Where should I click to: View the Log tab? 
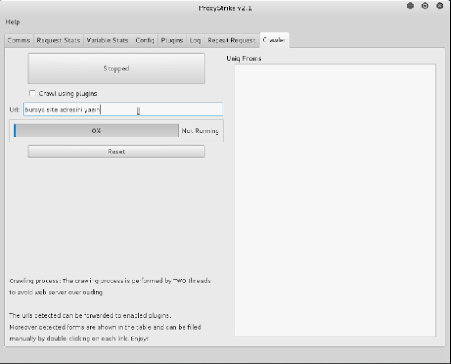(195, 40)
